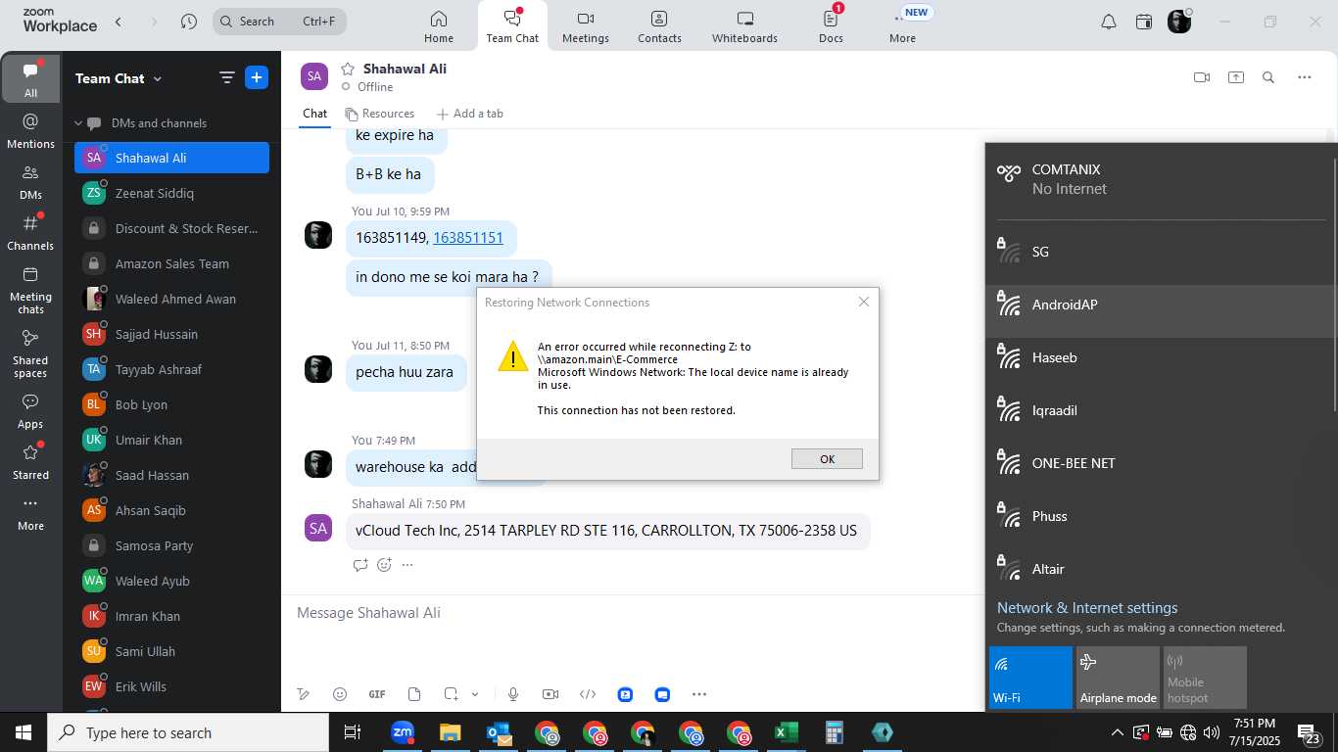The image size is (1338, 752).
Task: Click the Search field in top bar
Action: coord(279,22)
